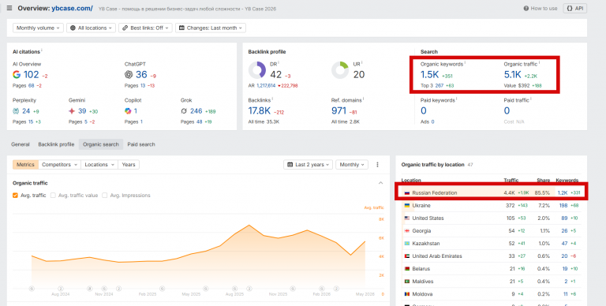Open United States keywords value 89
606x306 pixels.
point(565,218)
